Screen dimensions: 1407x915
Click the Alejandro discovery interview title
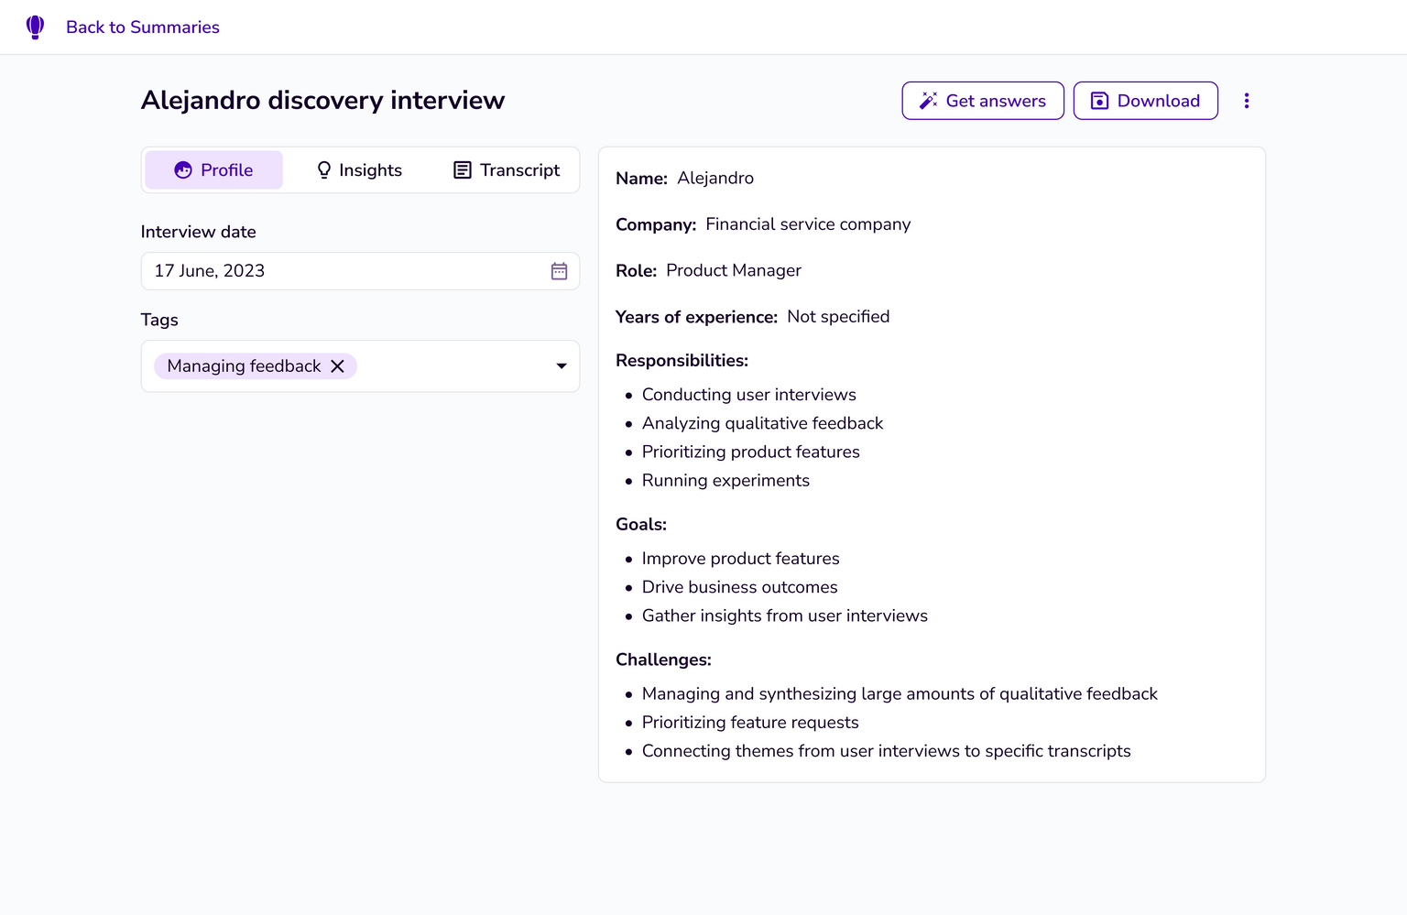pyautogui.click(x=322, y=101)
